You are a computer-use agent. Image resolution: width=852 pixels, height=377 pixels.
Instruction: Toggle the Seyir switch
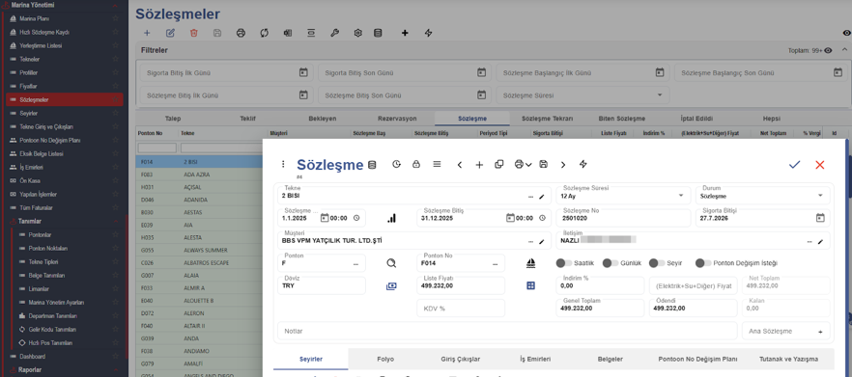coord(658,263)
